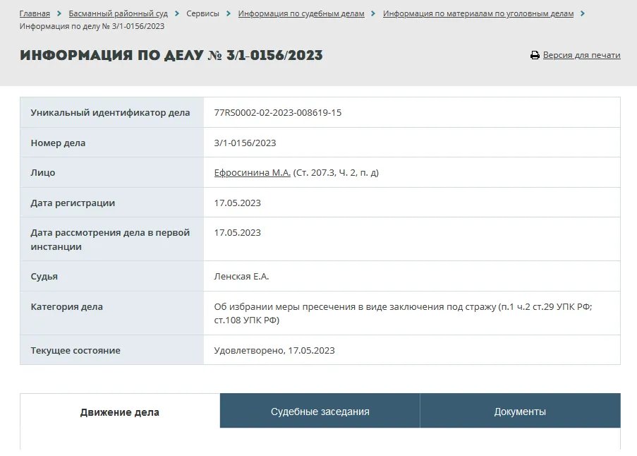
Task: Click the breadcrumb arrow after Сервисы
Action: click(229, 14)
